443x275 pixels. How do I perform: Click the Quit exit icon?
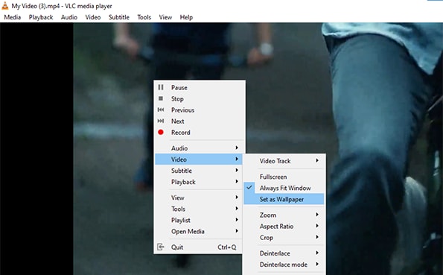161,247
